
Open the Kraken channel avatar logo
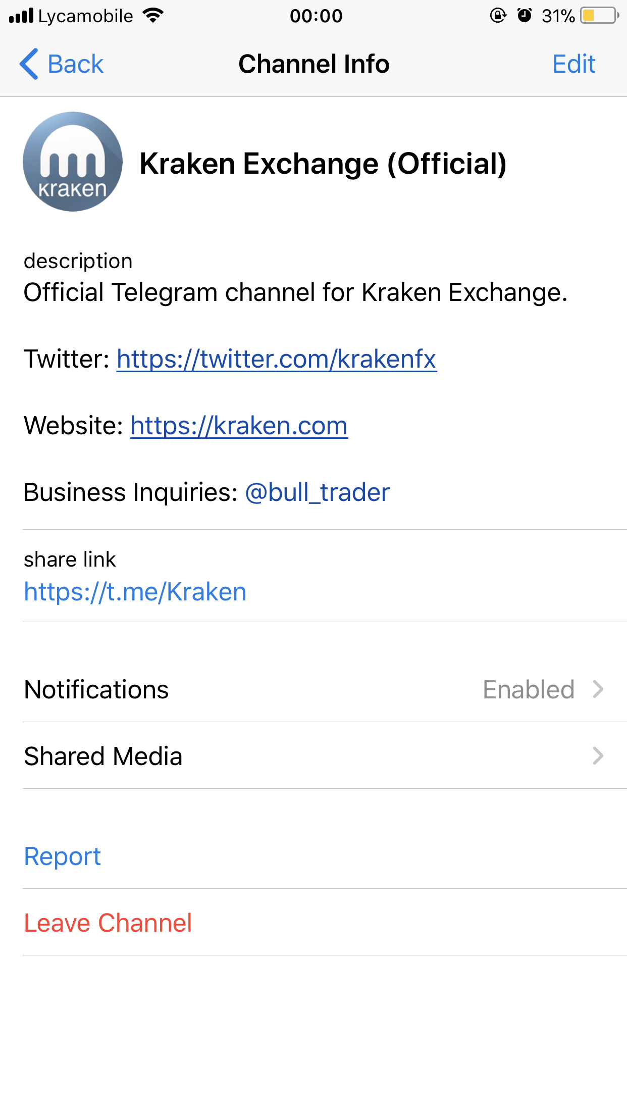(73, 162)
